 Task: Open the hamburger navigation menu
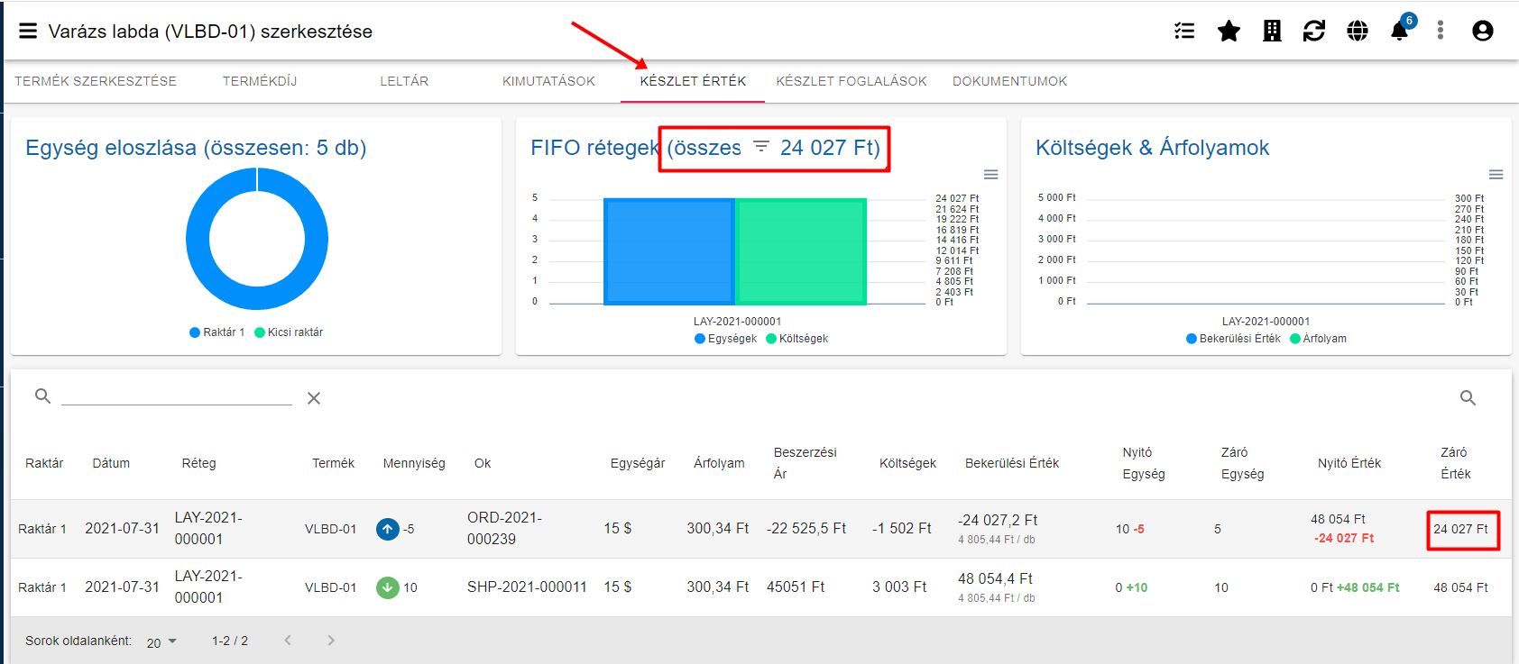pyautogui.click(x=28, y=32)
